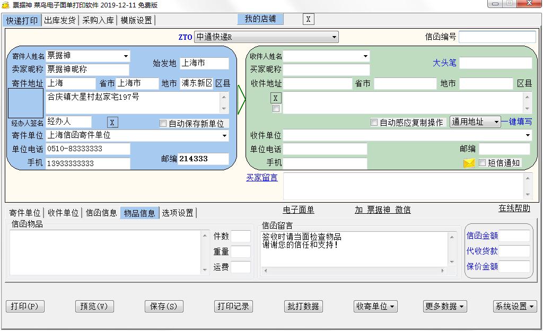
Task: Click the yellow envelope SMS icon
Action: [469, 163]
